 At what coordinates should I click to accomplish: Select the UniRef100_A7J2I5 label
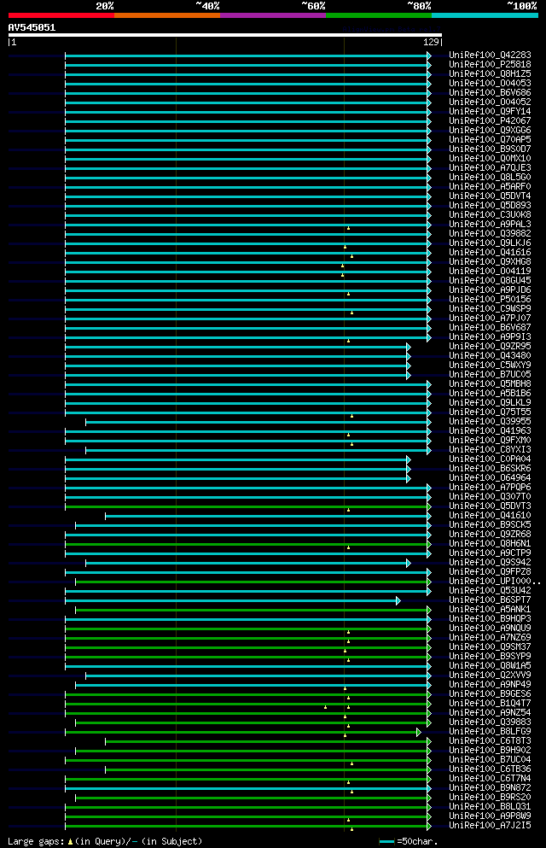point(490,826)
